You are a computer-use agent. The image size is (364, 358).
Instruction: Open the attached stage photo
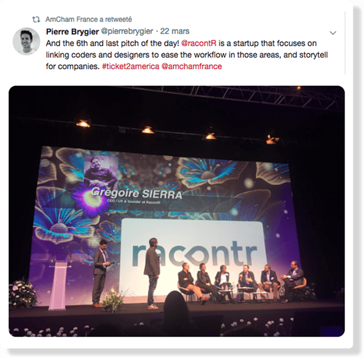click(177, 211)
